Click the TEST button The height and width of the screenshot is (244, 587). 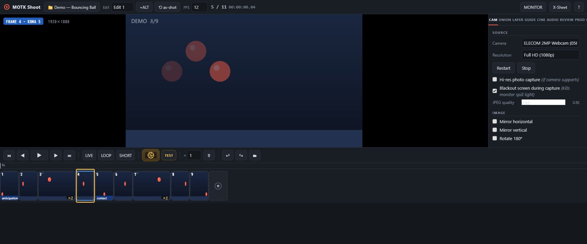pyautogui.click(x=169, y=155)
